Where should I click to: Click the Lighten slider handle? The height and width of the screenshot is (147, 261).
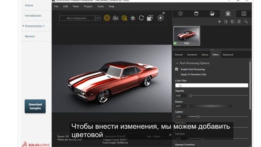click(198, 117)
